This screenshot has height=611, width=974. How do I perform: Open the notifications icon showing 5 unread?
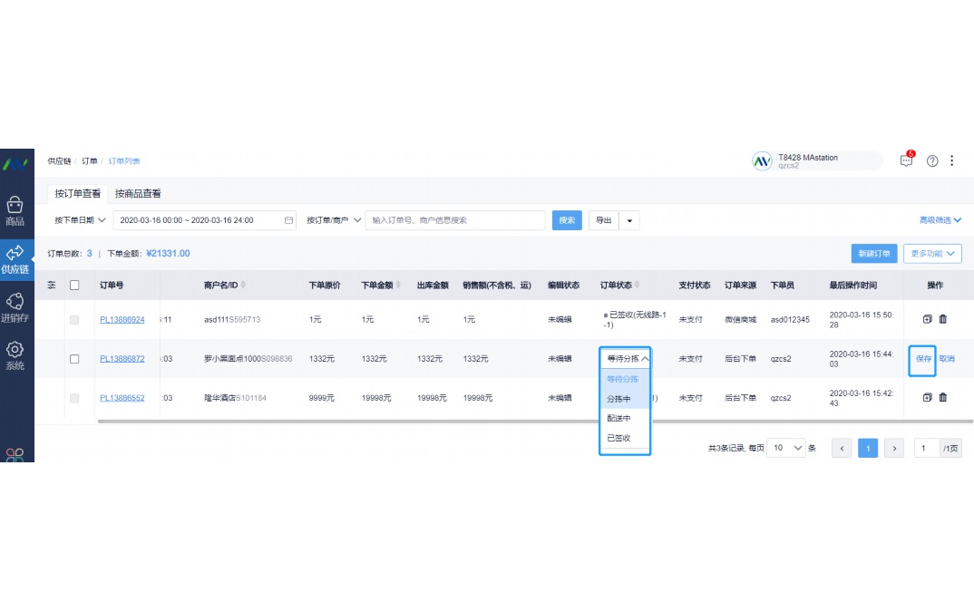pyautogui.click(x=905, y=160)
